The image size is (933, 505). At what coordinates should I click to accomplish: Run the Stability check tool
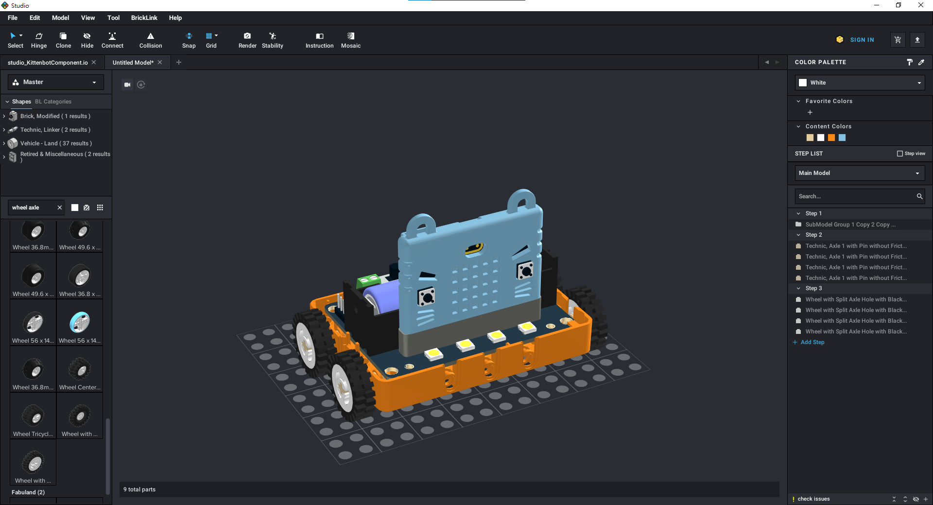click(x=272, y=40)
